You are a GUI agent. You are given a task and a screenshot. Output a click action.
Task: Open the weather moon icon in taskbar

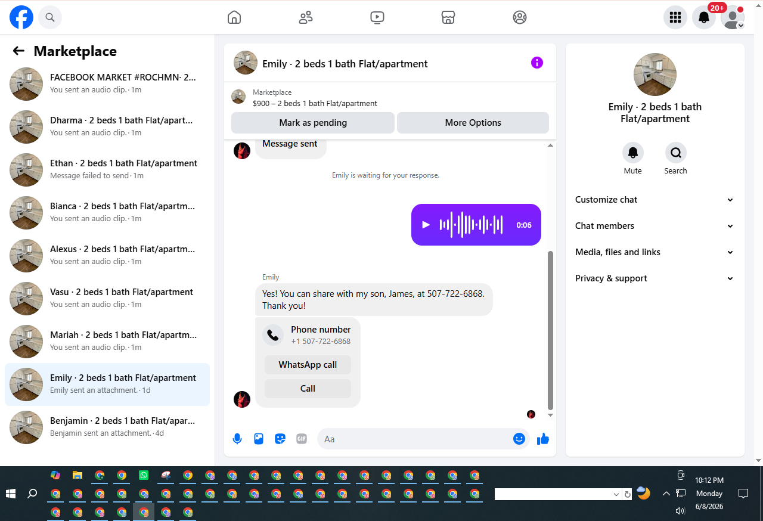pyautogui.click(x=643, y=493)
